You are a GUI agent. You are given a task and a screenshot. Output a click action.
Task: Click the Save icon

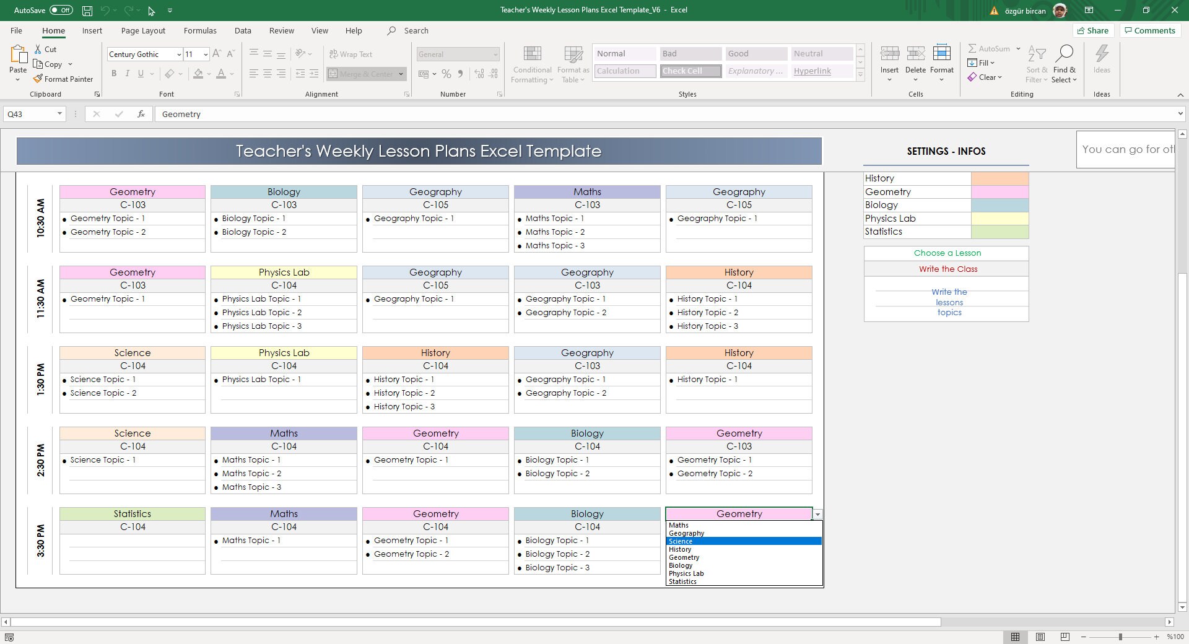coord(86,10)
